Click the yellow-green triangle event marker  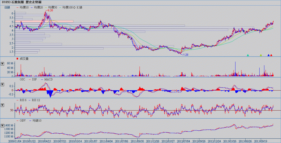(261, 55)
